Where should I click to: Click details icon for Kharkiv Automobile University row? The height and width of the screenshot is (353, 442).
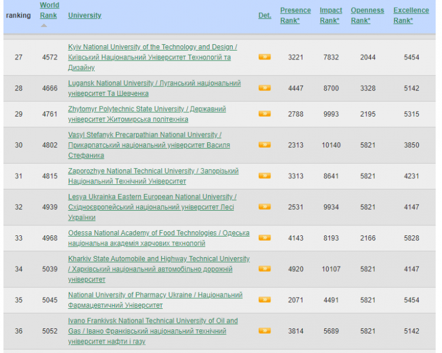click(x=264, y=269)
